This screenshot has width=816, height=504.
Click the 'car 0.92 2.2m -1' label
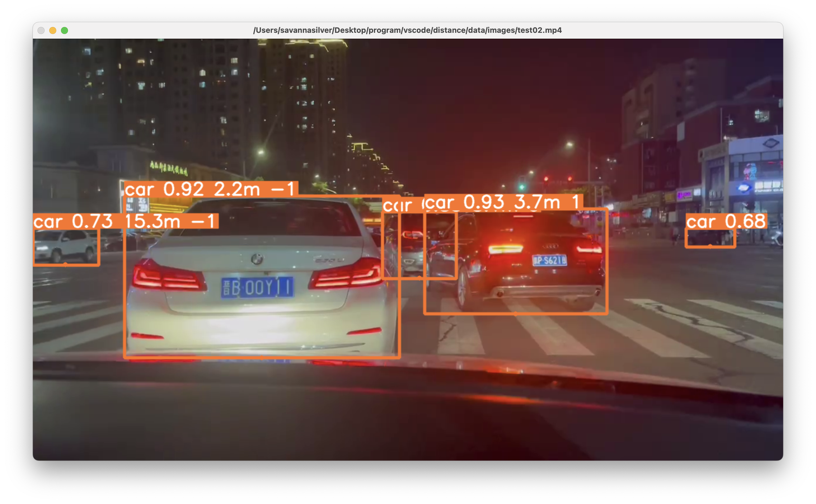click(x=210, y=189)
